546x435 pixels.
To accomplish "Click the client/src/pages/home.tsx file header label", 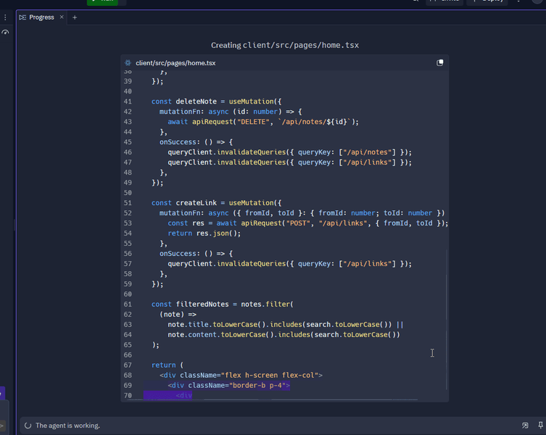I will [175, 63].
